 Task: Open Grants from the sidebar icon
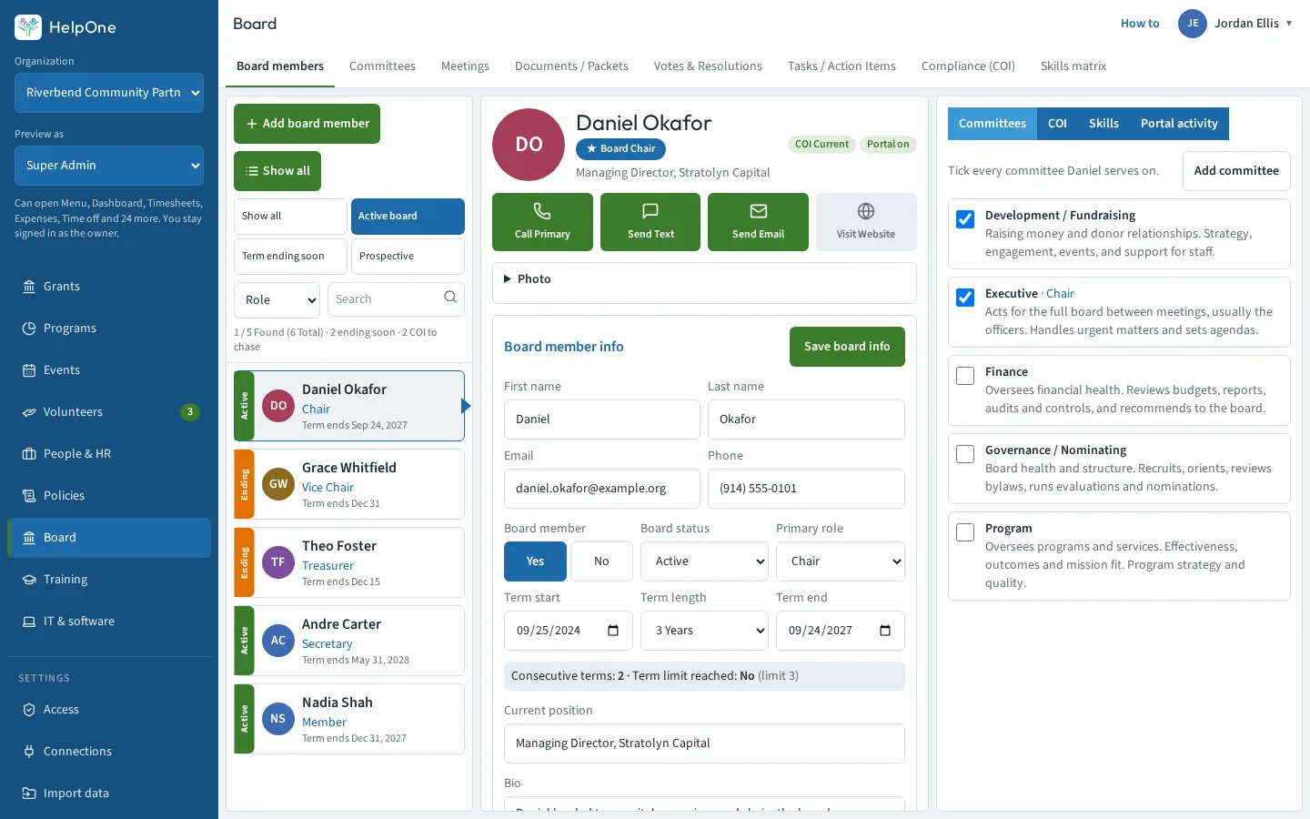[29, 287]
